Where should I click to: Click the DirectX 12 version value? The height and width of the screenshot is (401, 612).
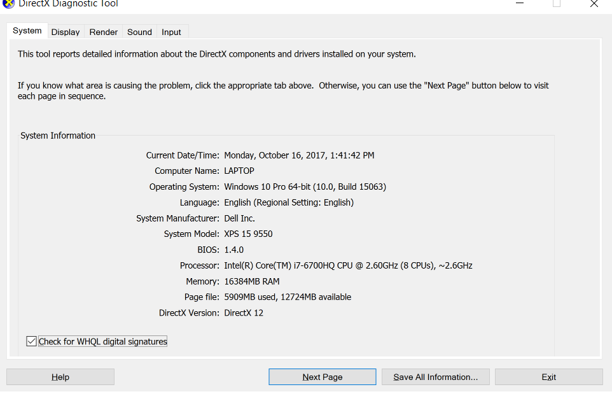click(x=244, y=313)
